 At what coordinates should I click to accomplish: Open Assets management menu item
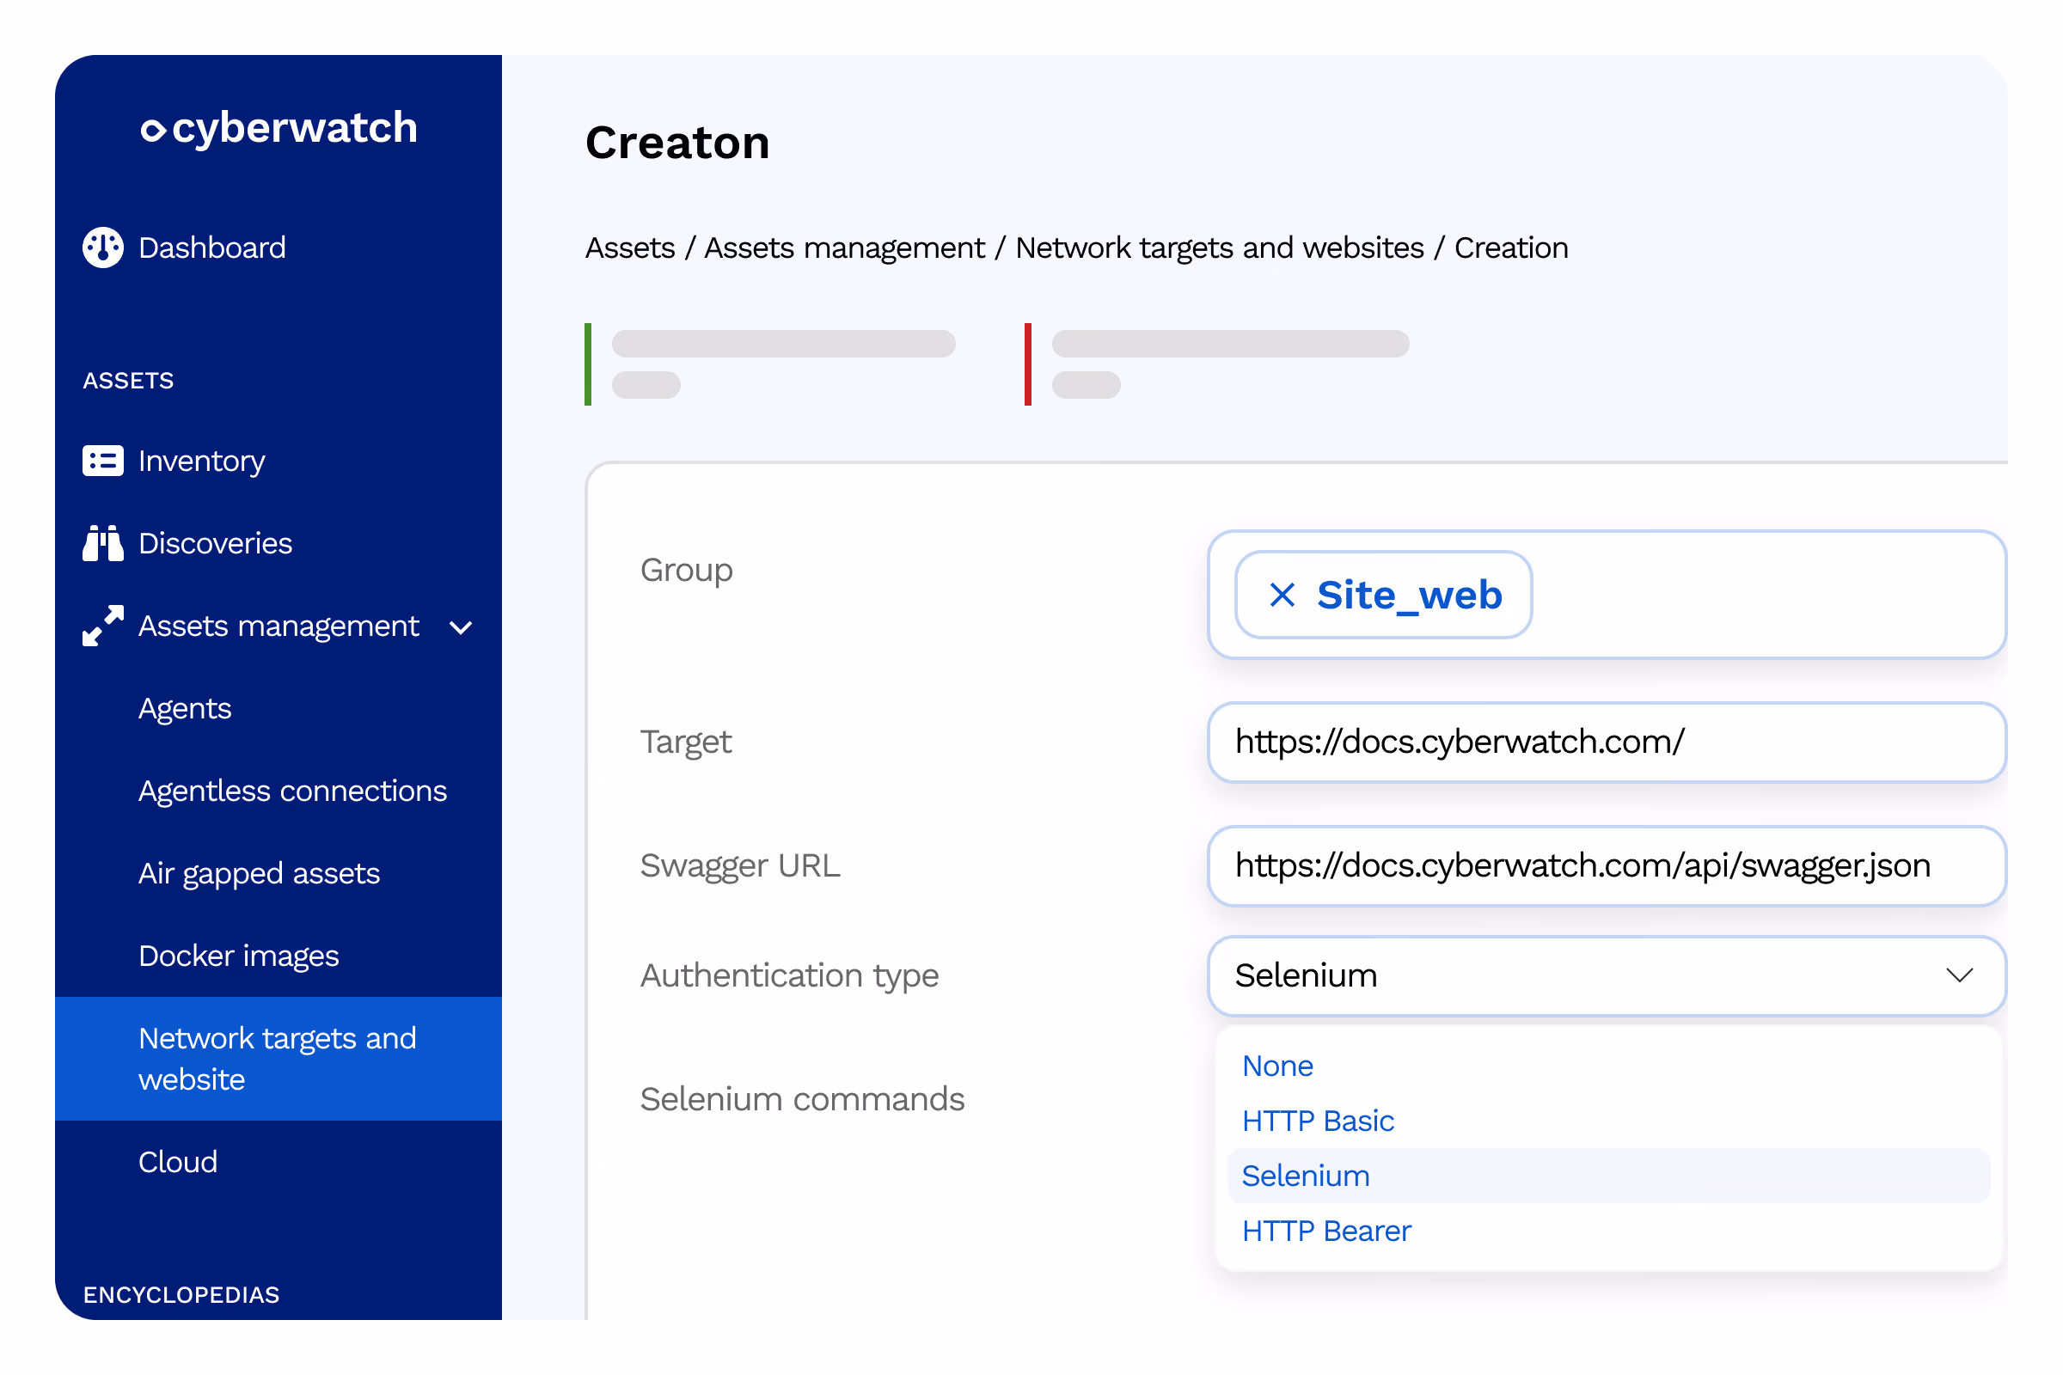279,626
